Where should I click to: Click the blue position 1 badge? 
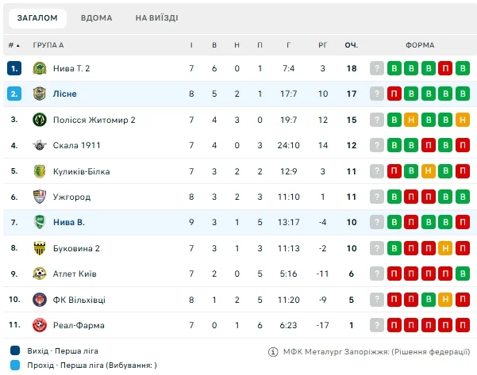pos(14,68)
